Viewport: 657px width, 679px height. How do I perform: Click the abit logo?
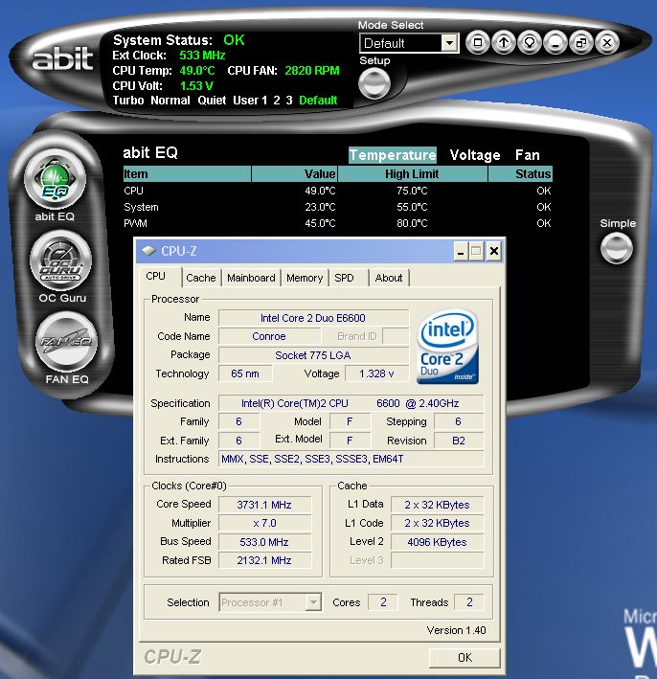coord(63,58)
